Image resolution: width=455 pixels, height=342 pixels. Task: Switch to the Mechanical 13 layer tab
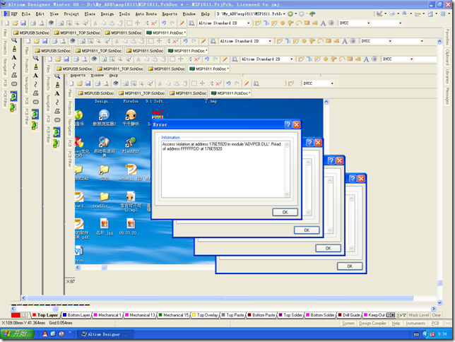click(x=140, y=315)
